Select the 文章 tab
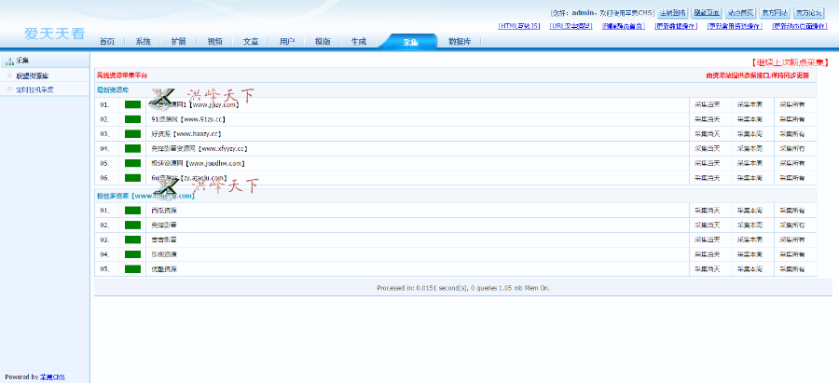The height and width of the screenshot is (383, 839). pos(251,42)
